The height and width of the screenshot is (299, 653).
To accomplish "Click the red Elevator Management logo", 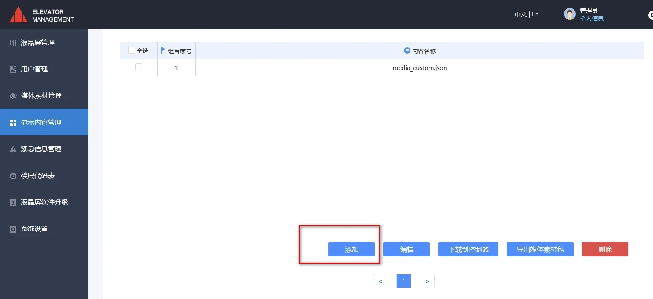I will [x=18, y=15].
